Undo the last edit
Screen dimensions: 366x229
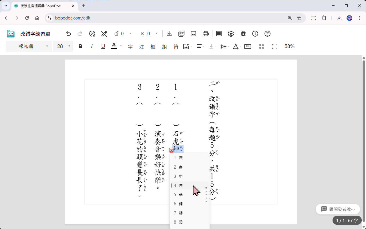69,33
